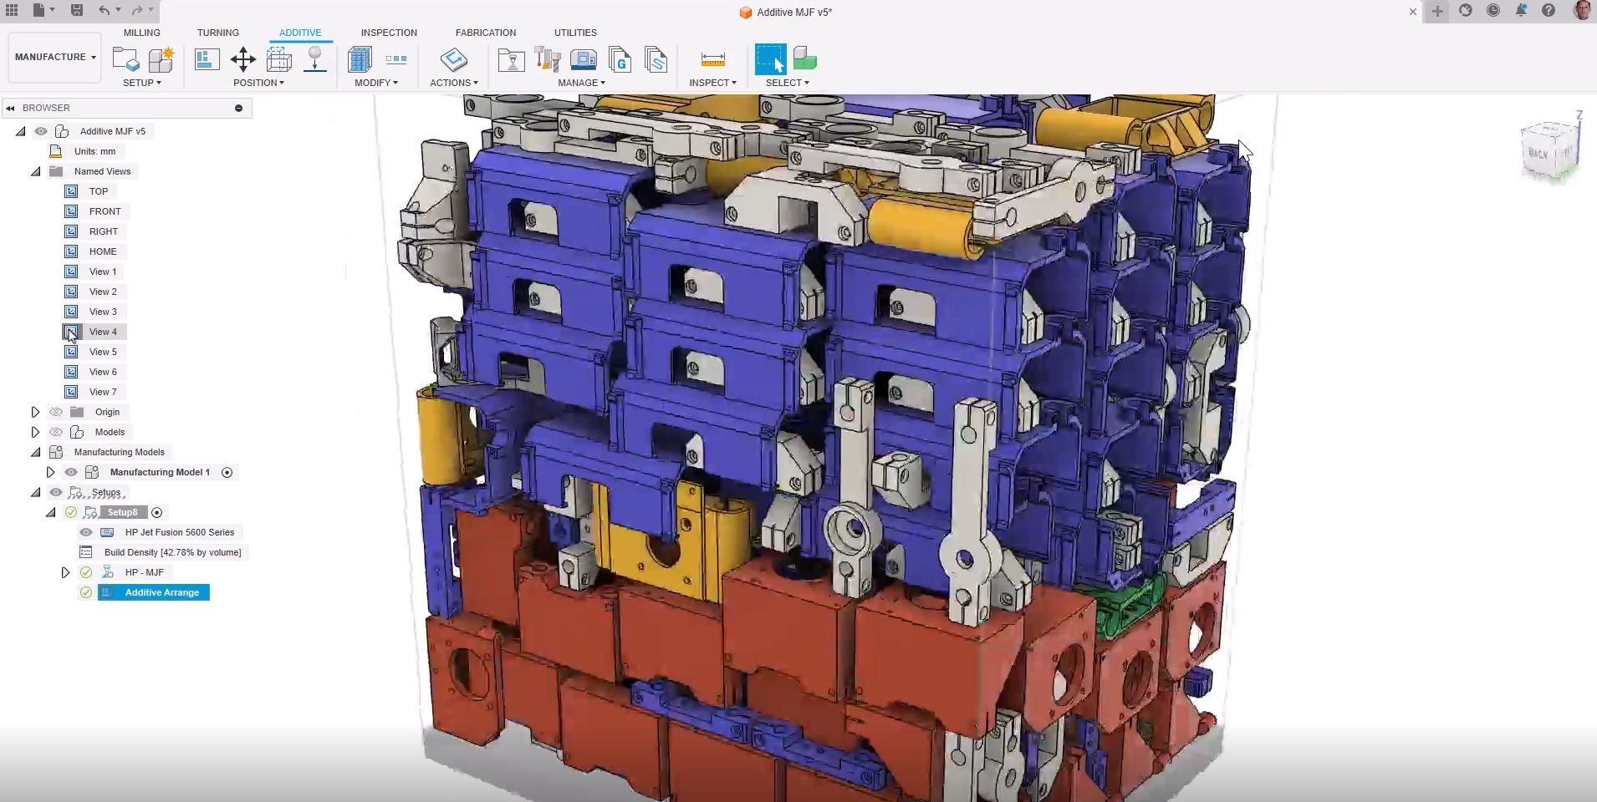This screenshot has width=1597, height=802.
Task: Run the Generate icon in ACTIONS
Action: point(453,59)
